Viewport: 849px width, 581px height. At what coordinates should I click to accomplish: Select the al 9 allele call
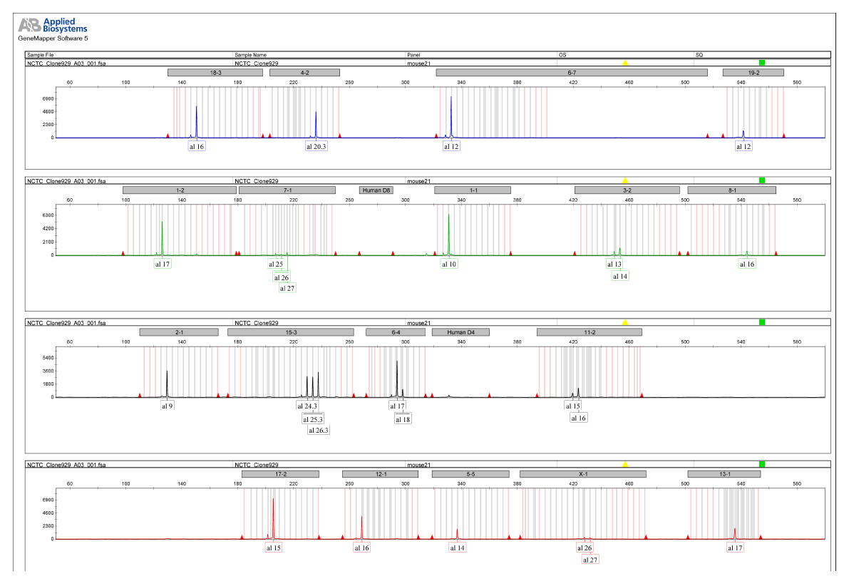tap(167, 406)
